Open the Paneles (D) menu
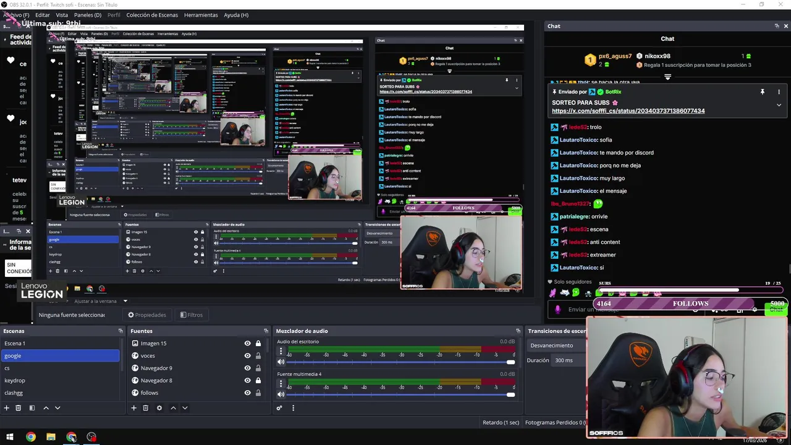This screenshot has height=445, width=791. [x=88, y=15]
